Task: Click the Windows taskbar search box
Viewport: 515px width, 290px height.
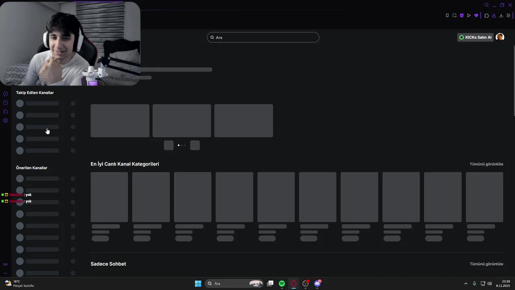Action: pyautogui.click(x=234, y=284)
